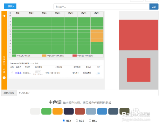
Task: Focus the http:// URL input field
Action: pos(101,7)
